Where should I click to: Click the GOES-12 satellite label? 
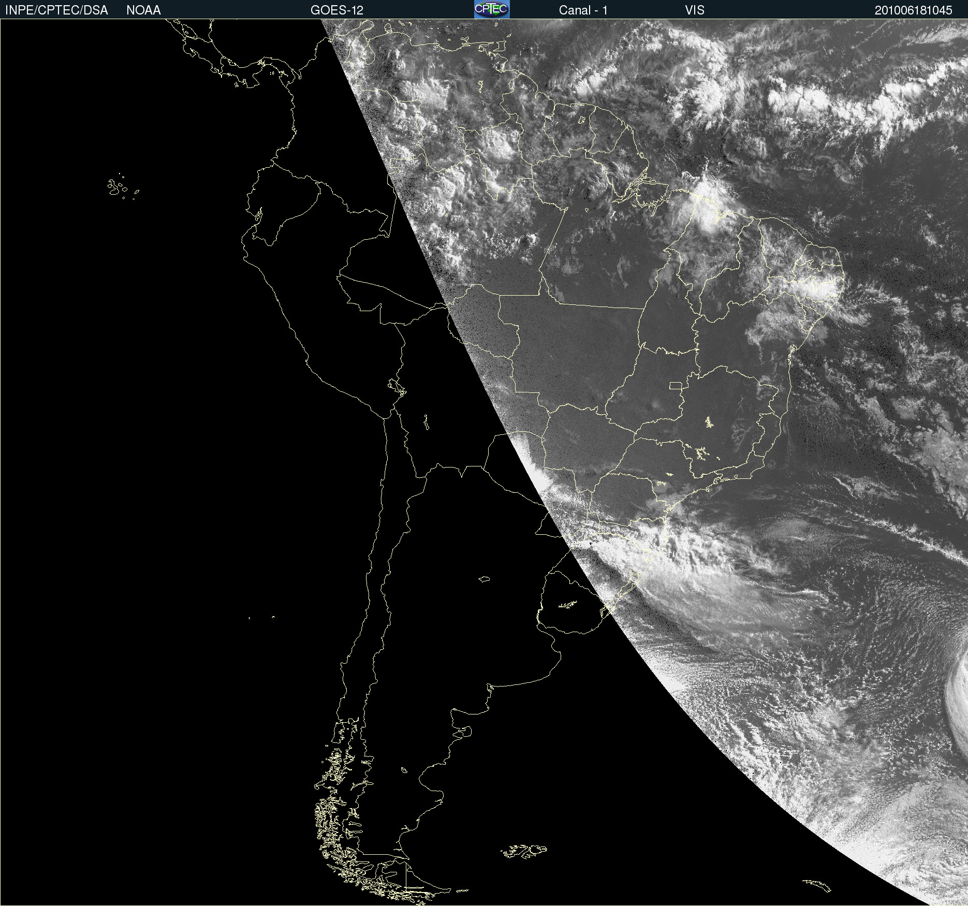337,10
